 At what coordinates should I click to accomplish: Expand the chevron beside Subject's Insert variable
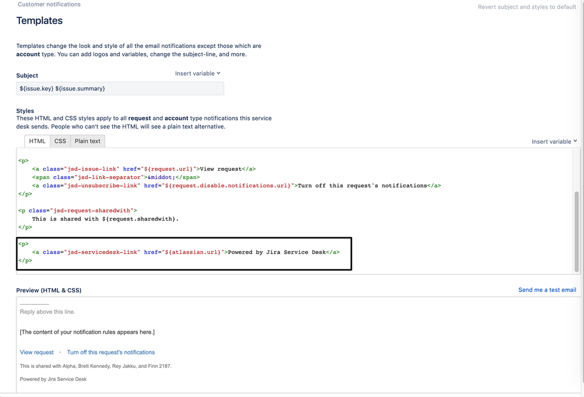tap(217, 73)
